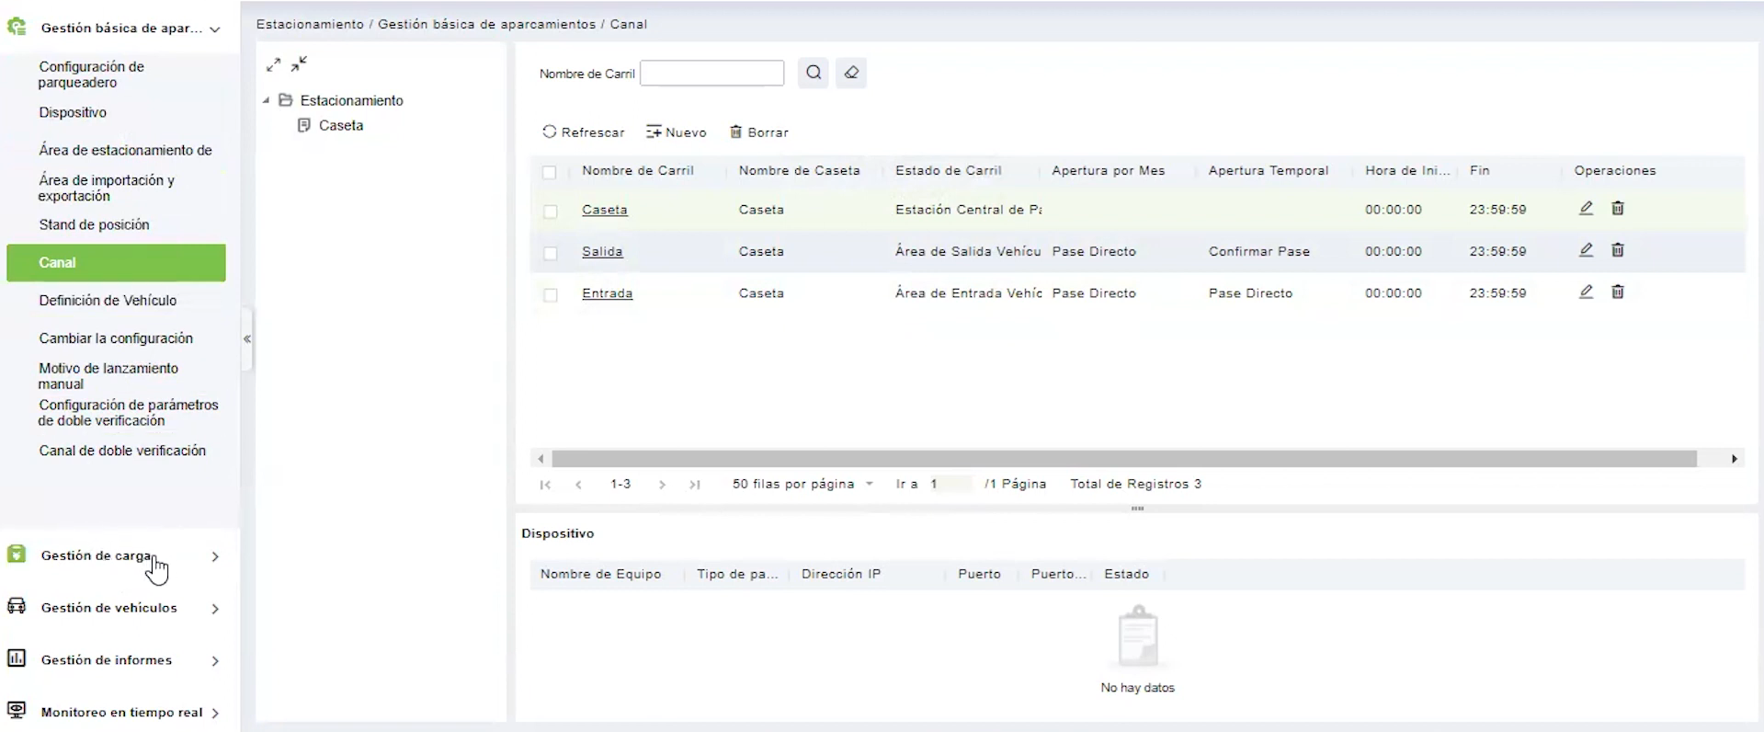The height and width of the screenshot is (732, 1764).
Task: Delete the Caseta lane row
Action: 1618,209
